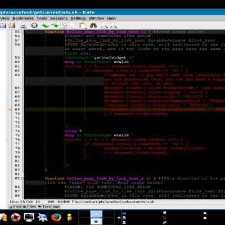
Task: Open the Sessions menu
Action: [58, 19]
